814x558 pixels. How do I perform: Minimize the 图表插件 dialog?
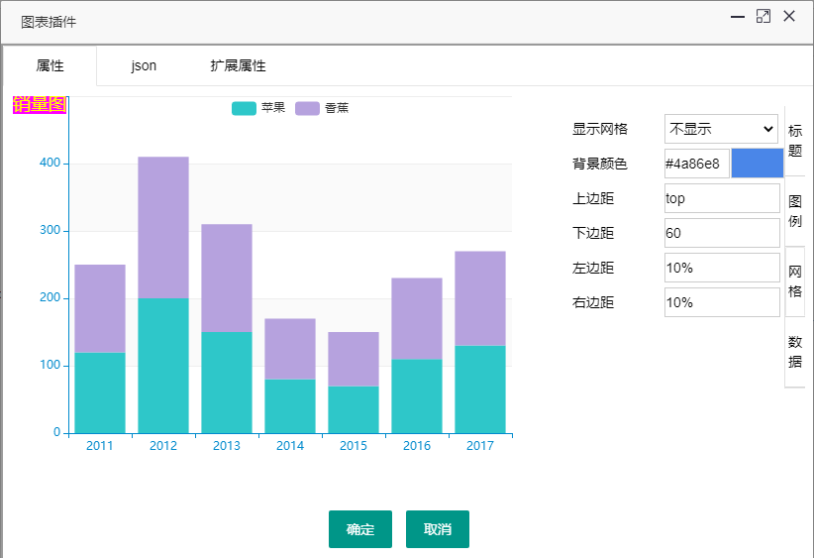(737, 17)
